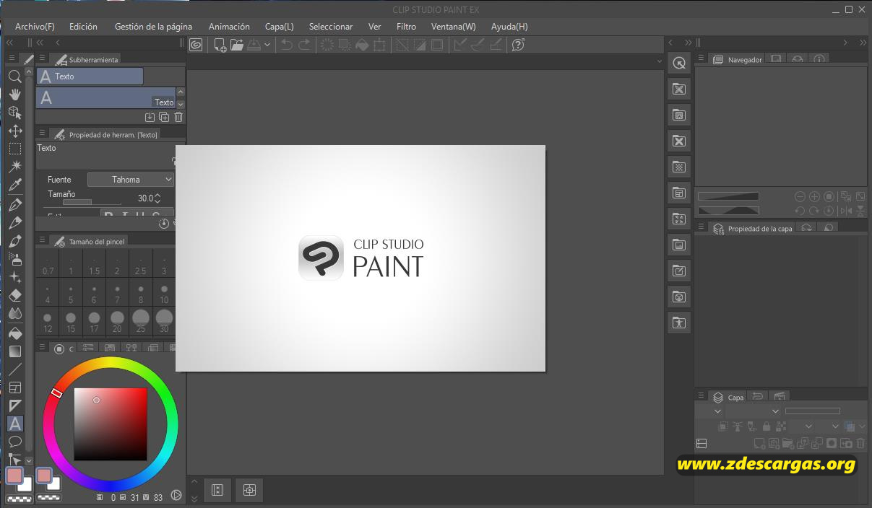Select the Texto subtool group
872x508 pixels.
pos(90,76)
